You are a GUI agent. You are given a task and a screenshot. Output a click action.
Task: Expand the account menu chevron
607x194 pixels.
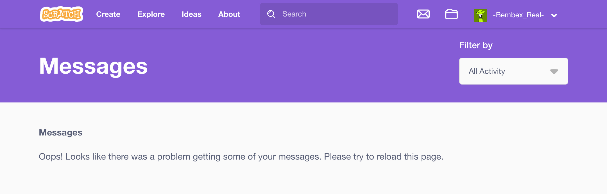(x=554, y=16)
